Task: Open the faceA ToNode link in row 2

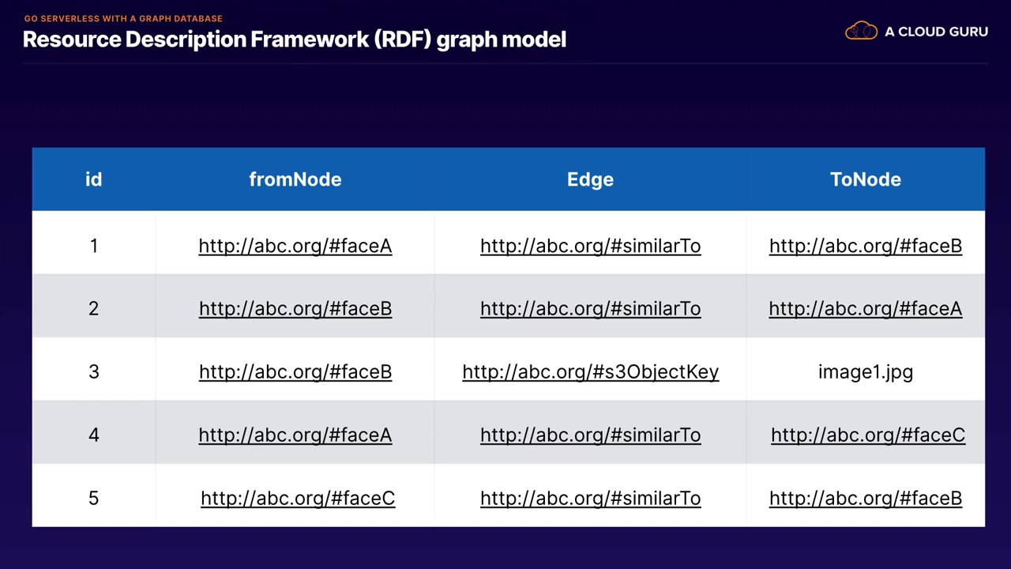Action: (865, 309)
